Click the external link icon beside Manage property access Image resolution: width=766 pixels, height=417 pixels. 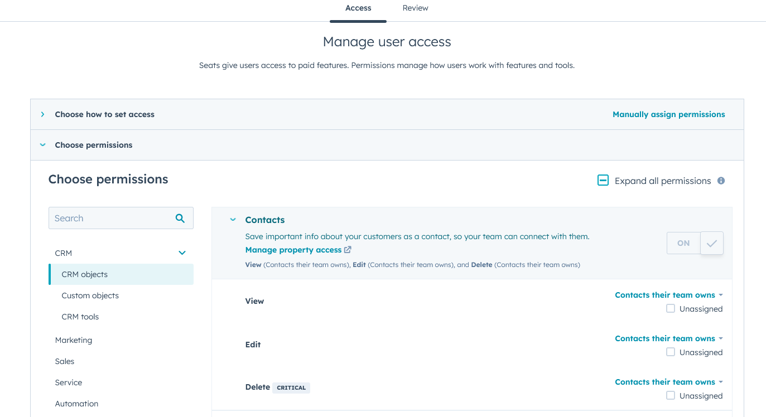point(348,249)
